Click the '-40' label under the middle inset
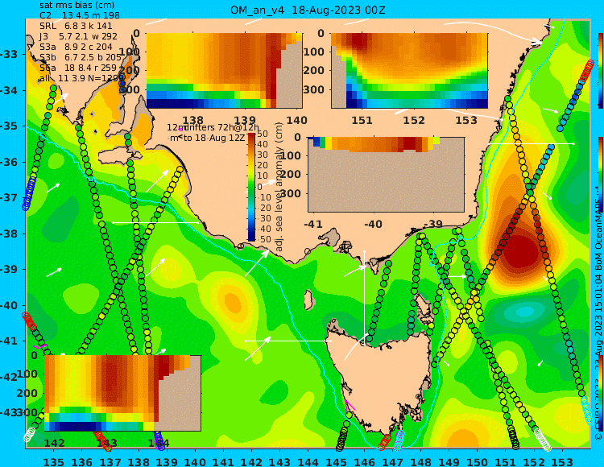604x467 pixels. [x=373, y=224]
